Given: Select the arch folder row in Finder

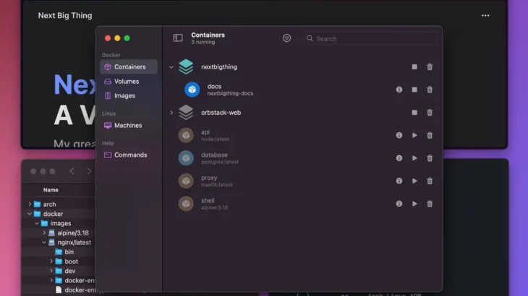Looking at the screenshot, I should point(59,204).
